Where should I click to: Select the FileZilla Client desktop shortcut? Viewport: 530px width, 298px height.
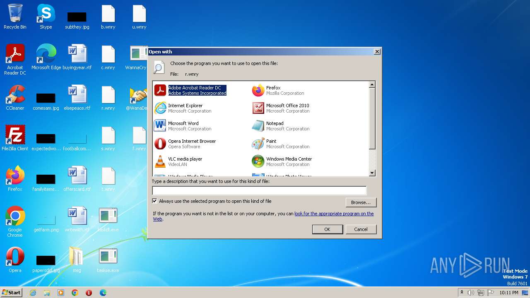[x=15, y=138]
